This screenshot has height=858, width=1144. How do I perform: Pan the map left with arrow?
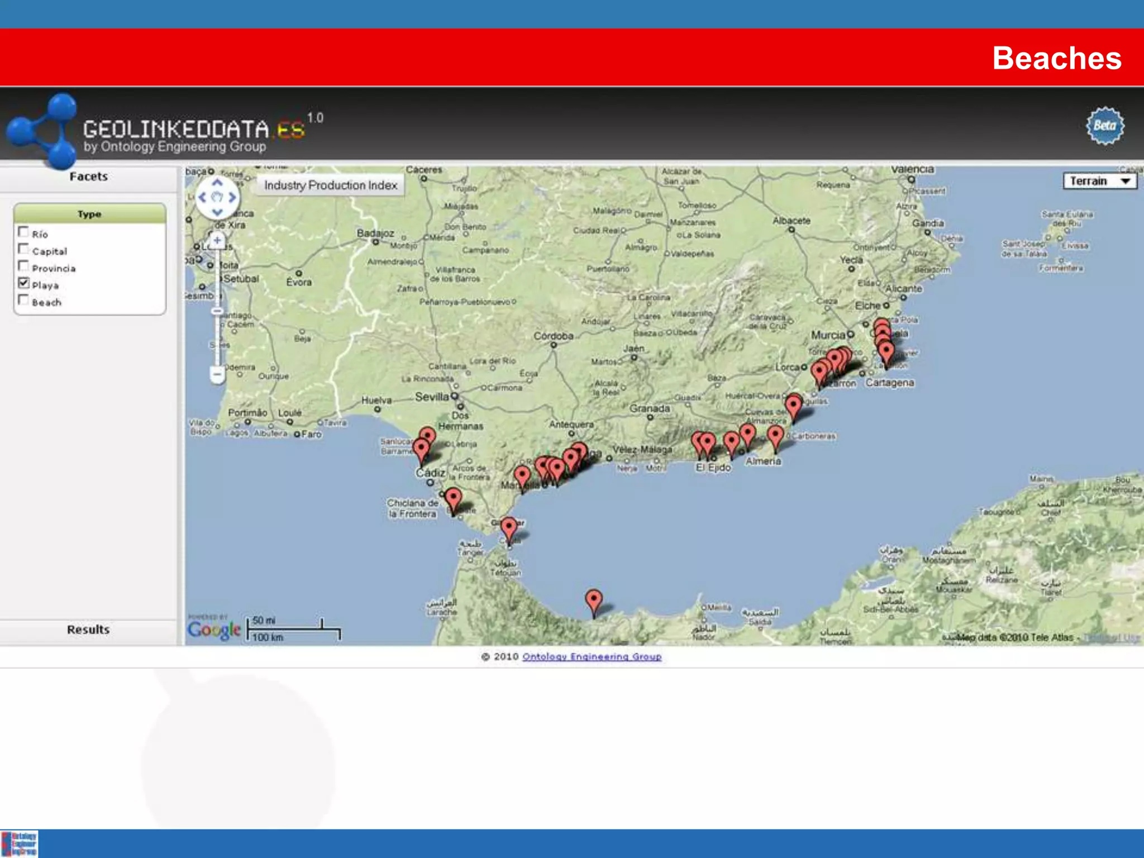click(203, 197)
